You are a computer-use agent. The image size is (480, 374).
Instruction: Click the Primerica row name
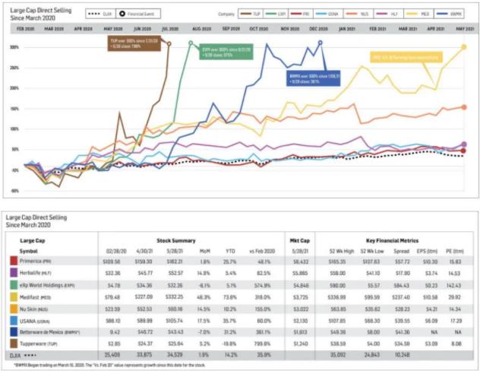tap(35, 261)
